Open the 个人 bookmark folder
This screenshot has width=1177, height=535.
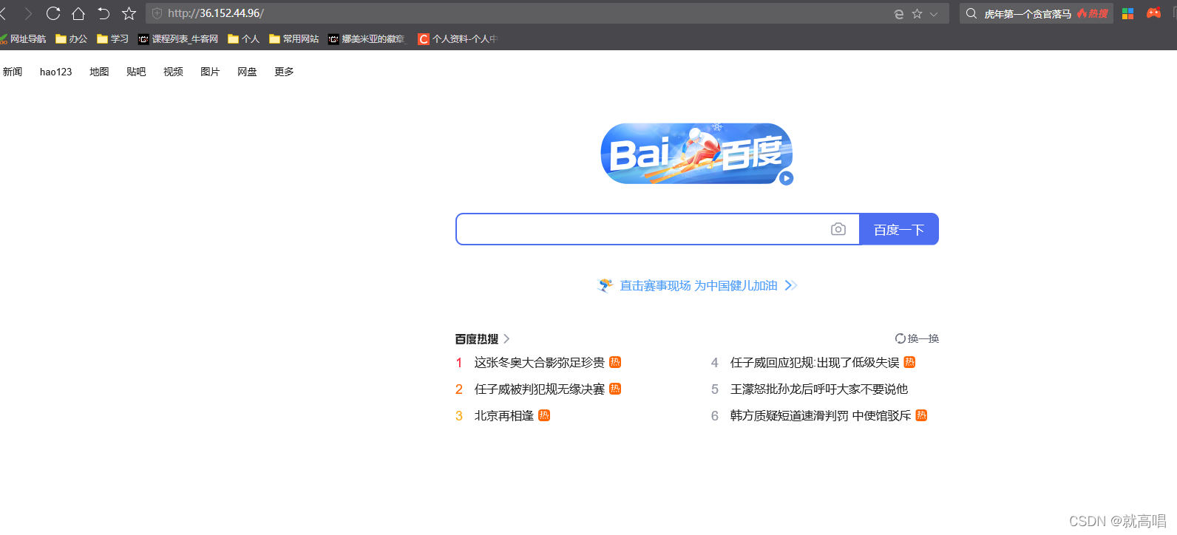244,39
